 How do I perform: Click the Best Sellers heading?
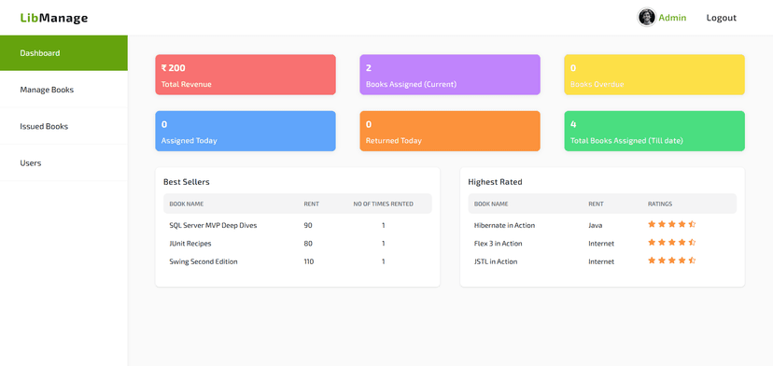pos(187,182)
